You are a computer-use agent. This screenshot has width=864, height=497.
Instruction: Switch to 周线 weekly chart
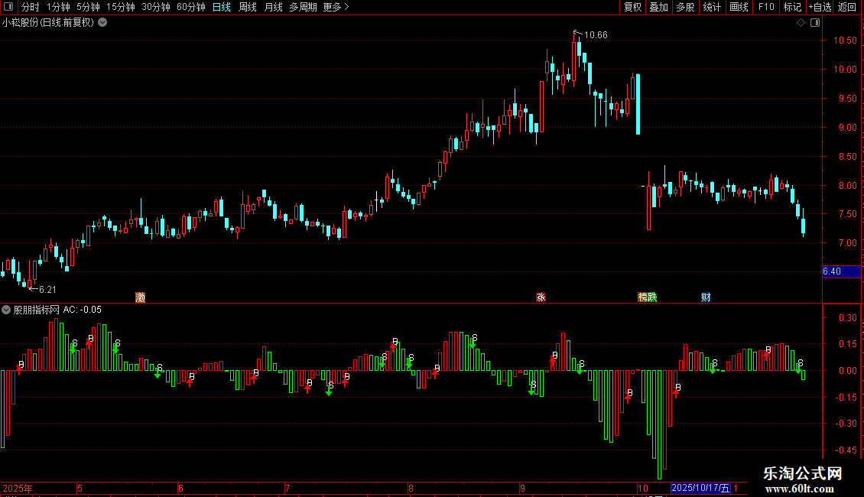tap(248, 7)
